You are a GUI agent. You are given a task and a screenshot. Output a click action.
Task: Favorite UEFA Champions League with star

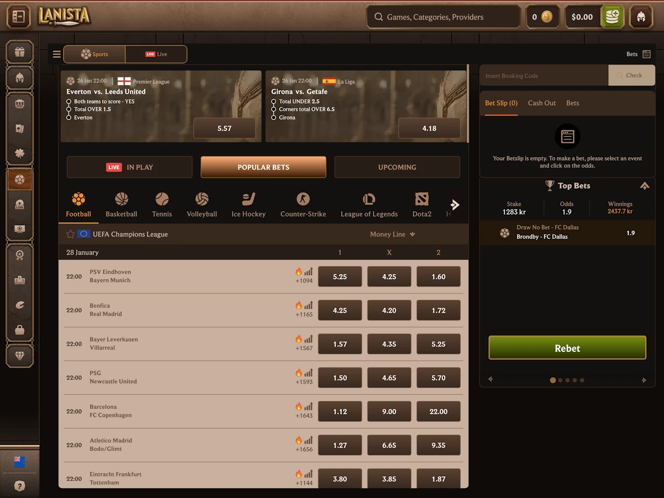point(71,234)
